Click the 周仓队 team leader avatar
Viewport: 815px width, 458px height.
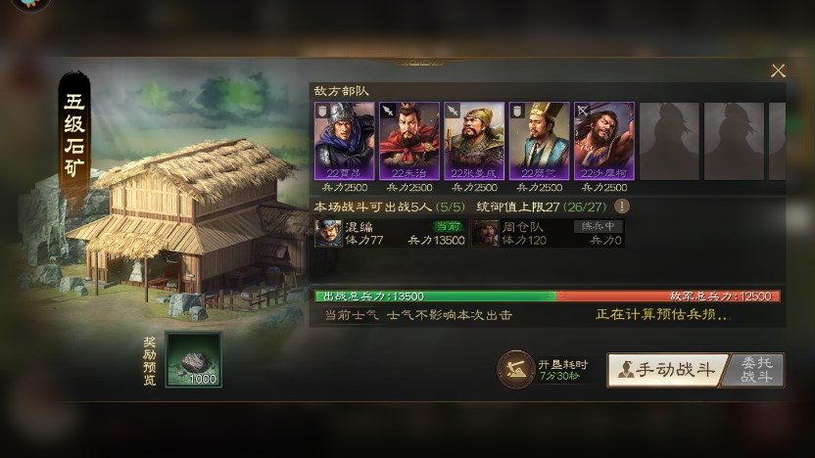coord(485,233)
